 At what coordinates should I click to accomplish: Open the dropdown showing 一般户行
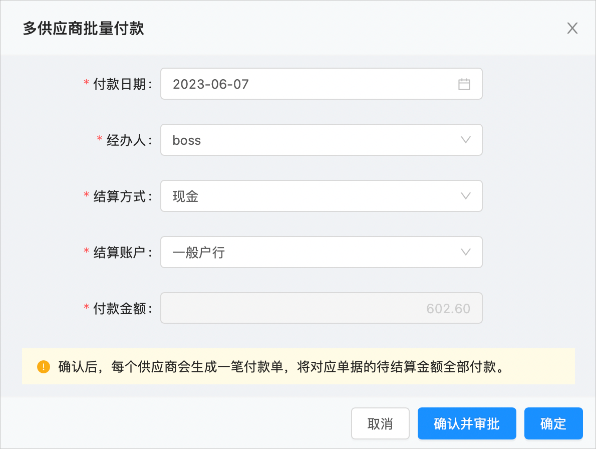click(x=321, y=253)
